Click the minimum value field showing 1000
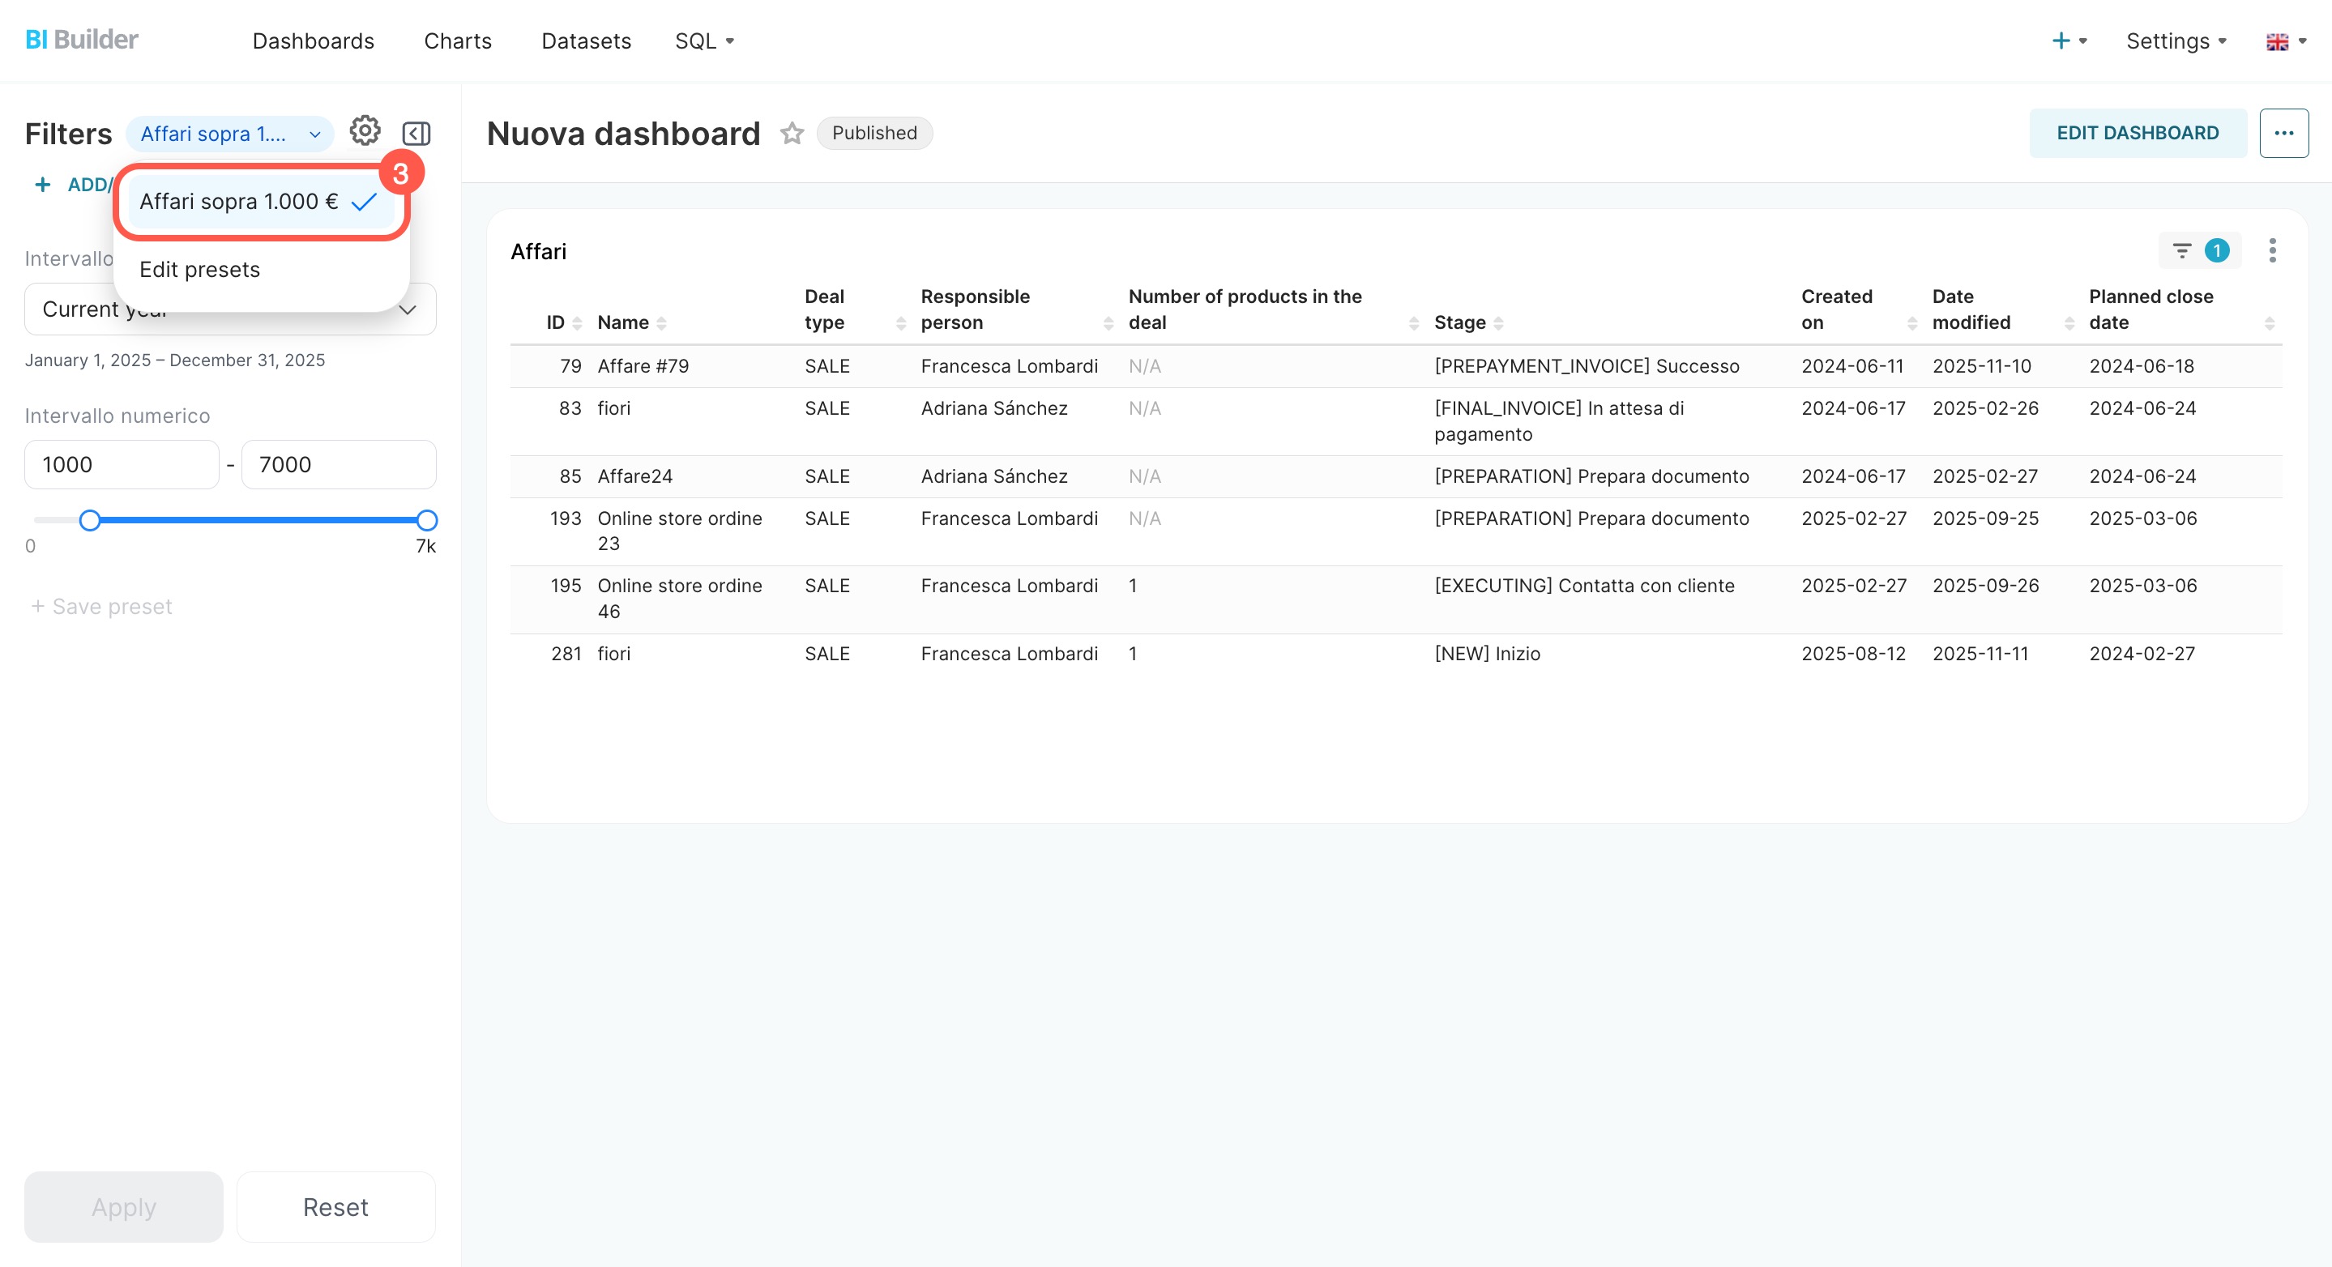2332x1267 pixels. point(122,464)
